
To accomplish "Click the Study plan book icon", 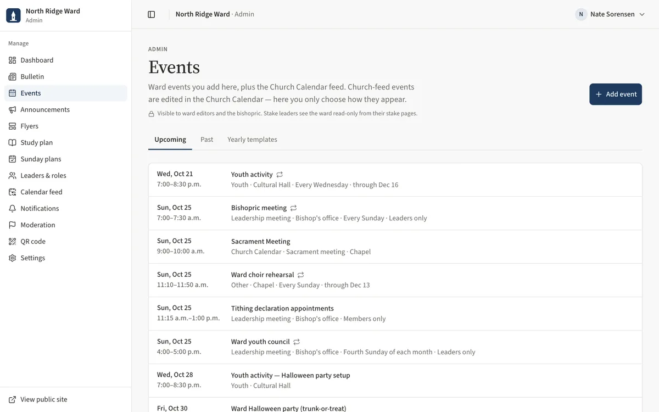I will click(12, 143).
